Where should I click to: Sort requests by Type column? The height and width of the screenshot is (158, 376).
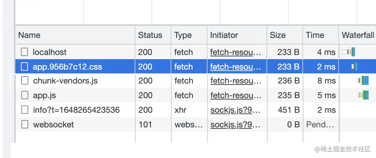[183, 35]
